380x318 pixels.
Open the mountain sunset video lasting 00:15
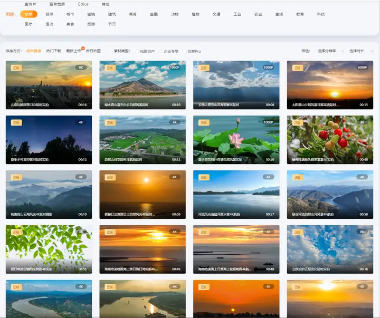coord(330,85)
